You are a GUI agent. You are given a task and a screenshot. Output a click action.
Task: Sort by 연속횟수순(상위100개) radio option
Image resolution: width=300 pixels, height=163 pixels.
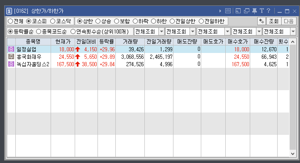73,31
